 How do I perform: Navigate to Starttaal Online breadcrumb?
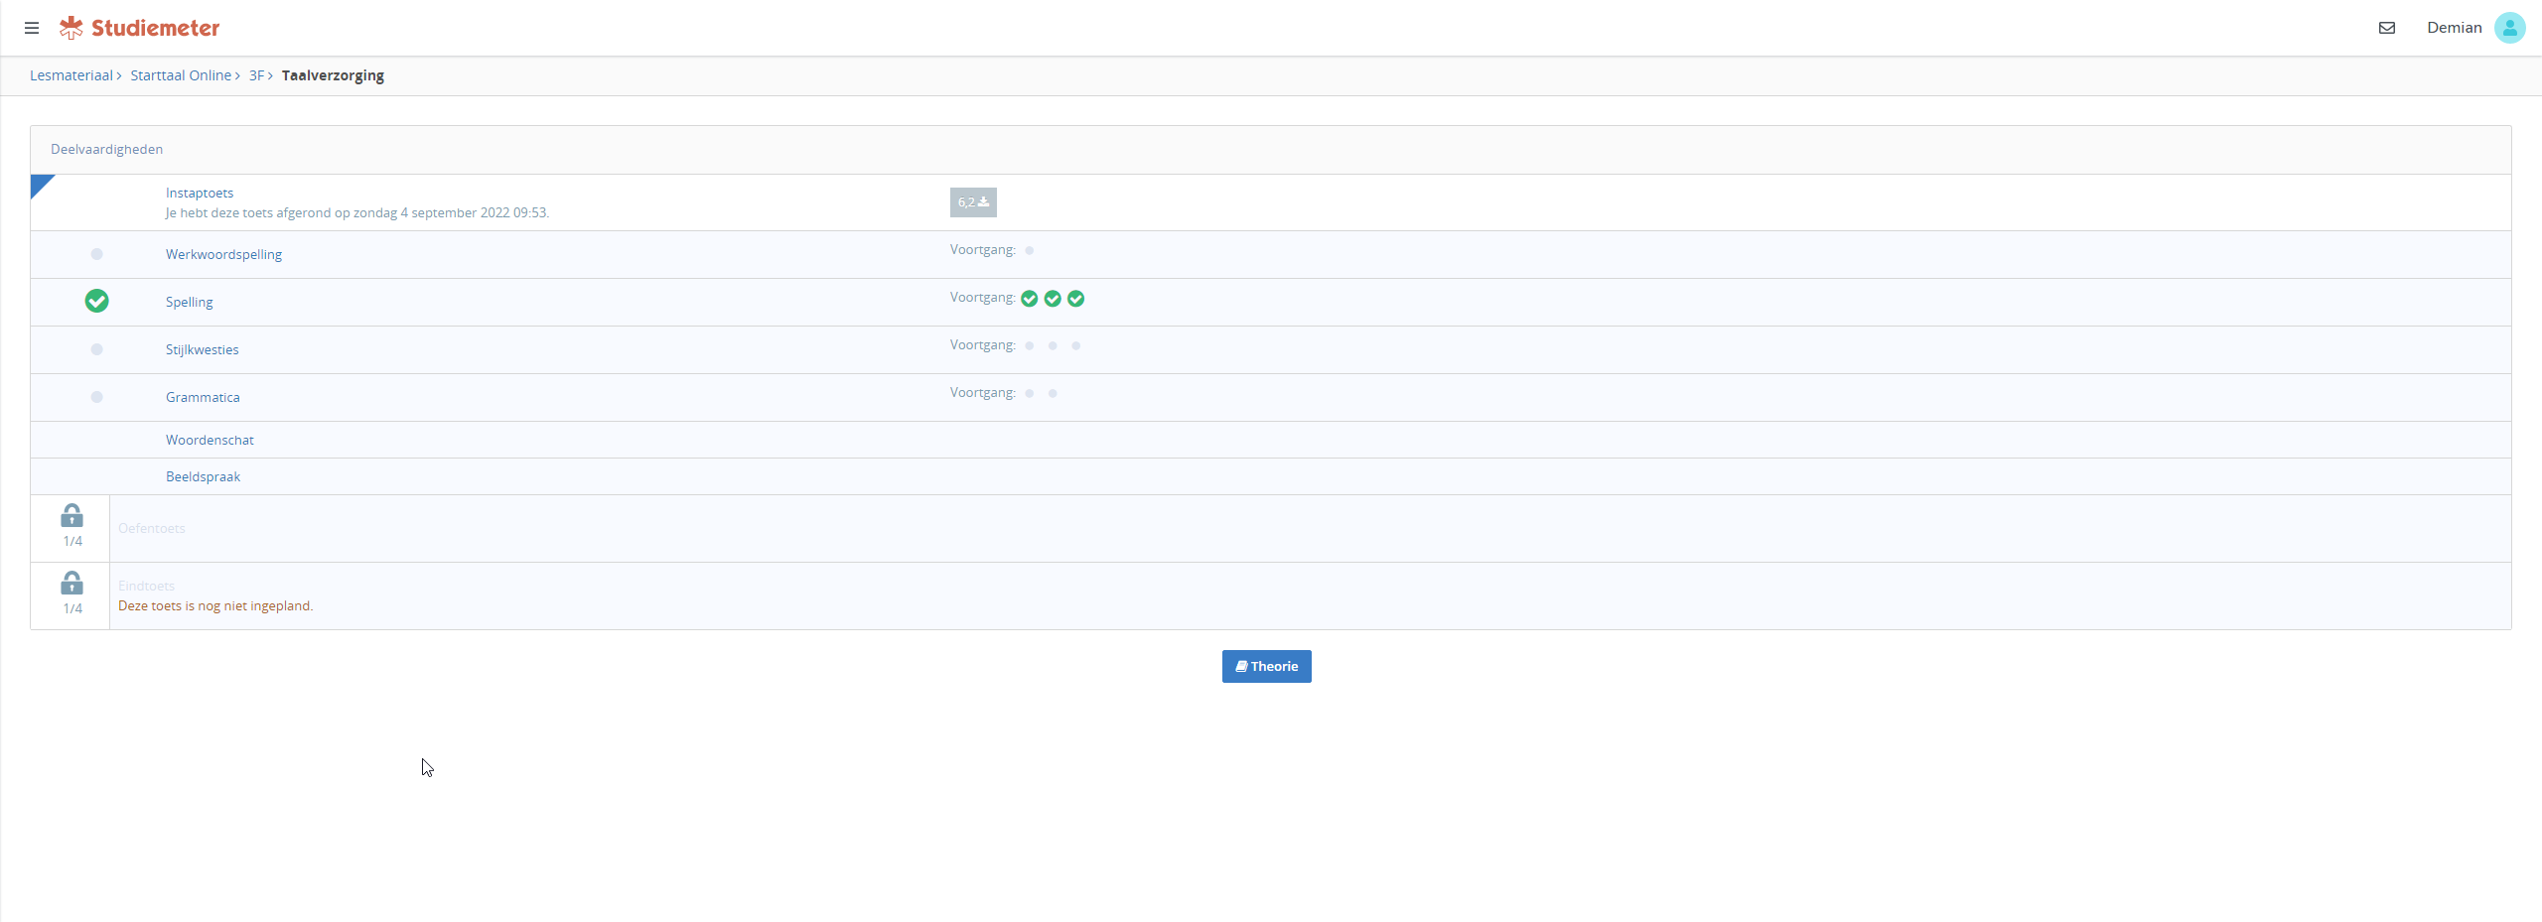click(x=181, y=75)
